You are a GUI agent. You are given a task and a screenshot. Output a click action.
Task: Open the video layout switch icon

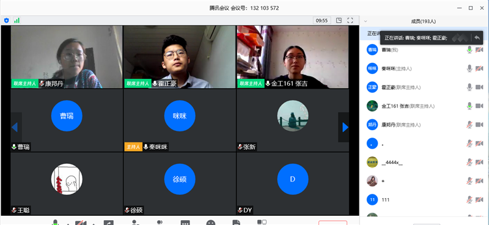point(339,21)
